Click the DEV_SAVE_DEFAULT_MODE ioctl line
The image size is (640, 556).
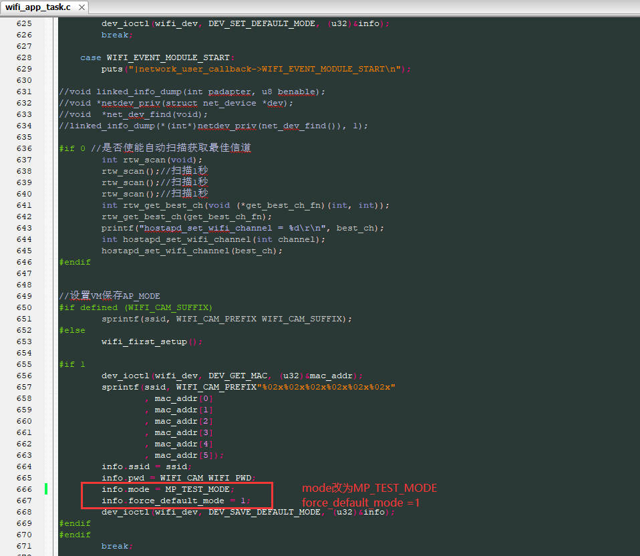[x=248, y=513]
